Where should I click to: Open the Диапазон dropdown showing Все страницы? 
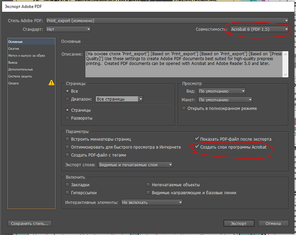[x=119, y=99]
